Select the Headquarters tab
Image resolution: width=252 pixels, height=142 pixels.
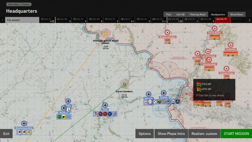(x=218, y=14)
